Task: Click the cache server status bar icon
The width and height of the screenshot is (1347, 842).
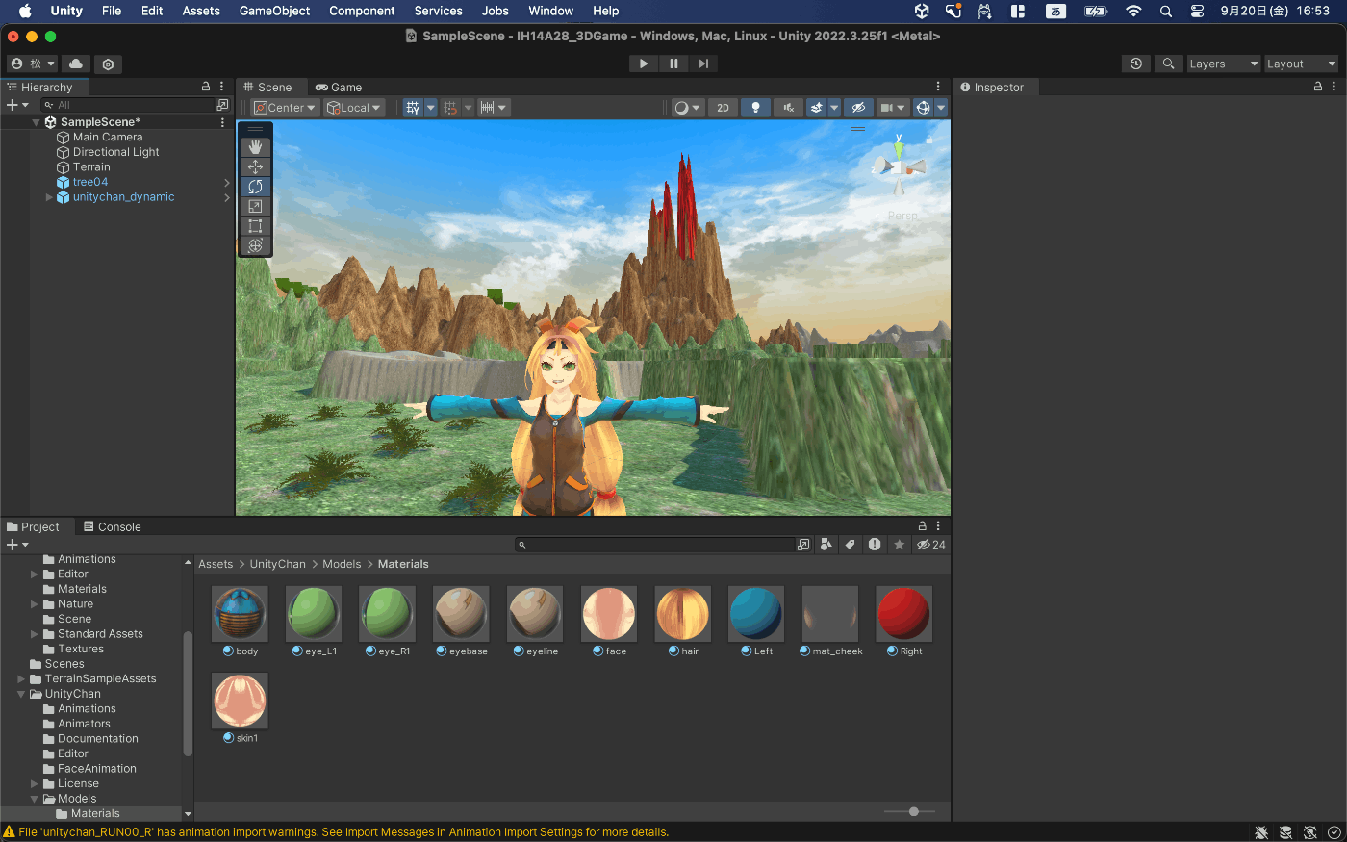Action: tap(1285, 832)
